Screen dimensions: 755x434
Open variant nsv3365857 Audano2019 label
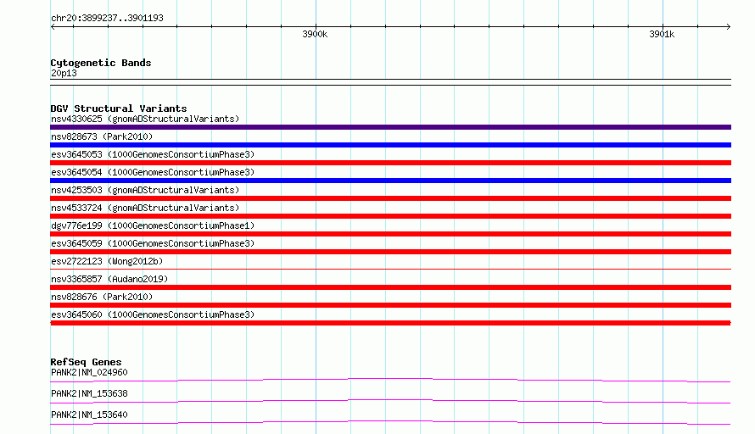tap(109, 279)
